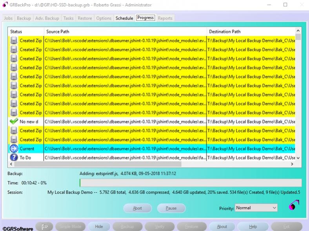Open the Backup tab

[x=24, y=18]
